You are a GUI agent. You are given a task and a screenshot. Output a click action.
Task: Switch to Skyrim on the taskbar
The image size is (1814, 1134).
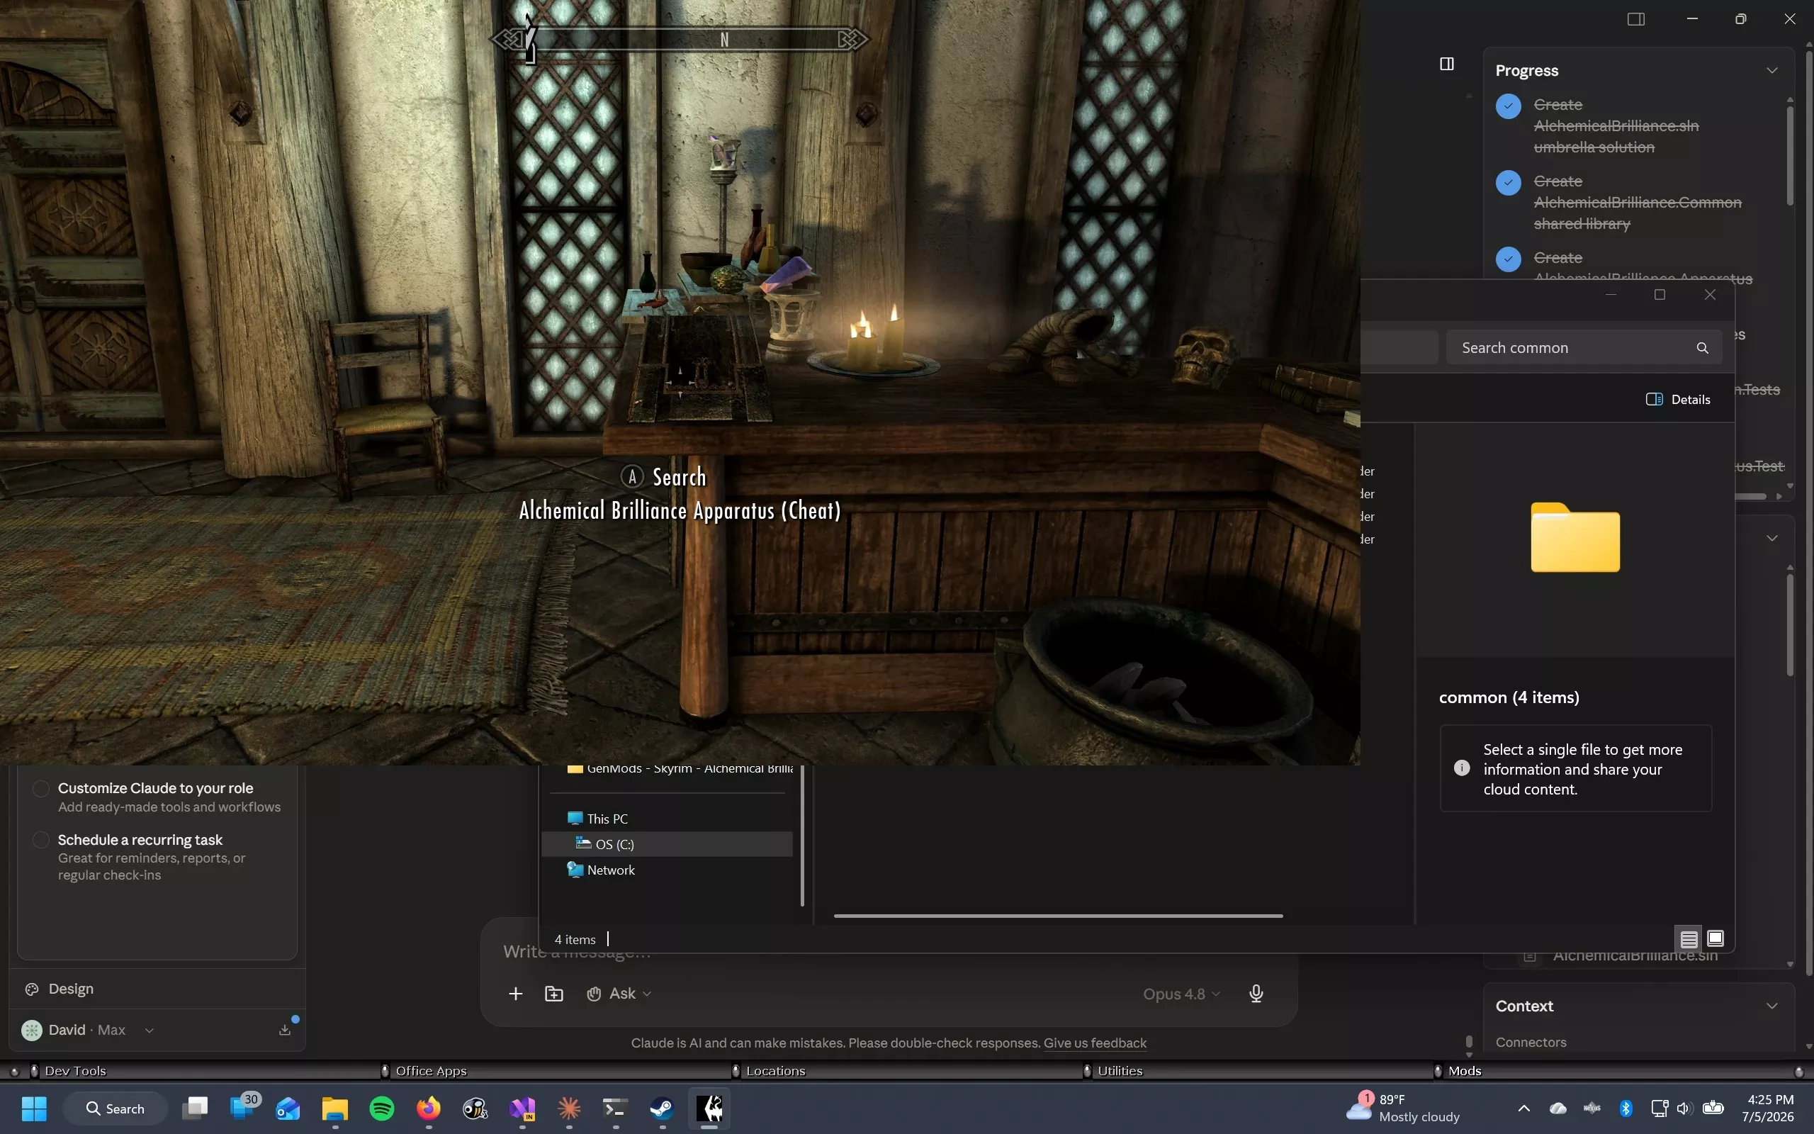(709, 1108)
